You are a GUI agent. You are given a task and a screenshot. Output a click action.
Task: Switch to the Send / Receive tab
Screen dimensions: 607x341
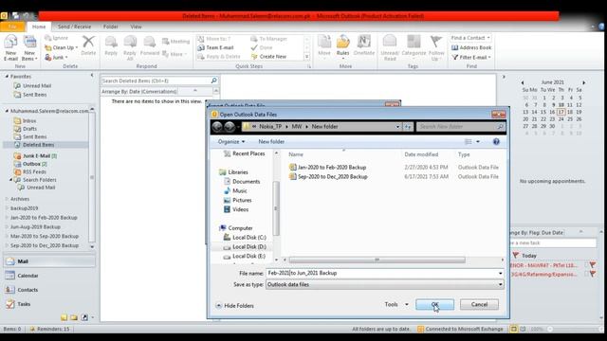[x=74, y=27]
